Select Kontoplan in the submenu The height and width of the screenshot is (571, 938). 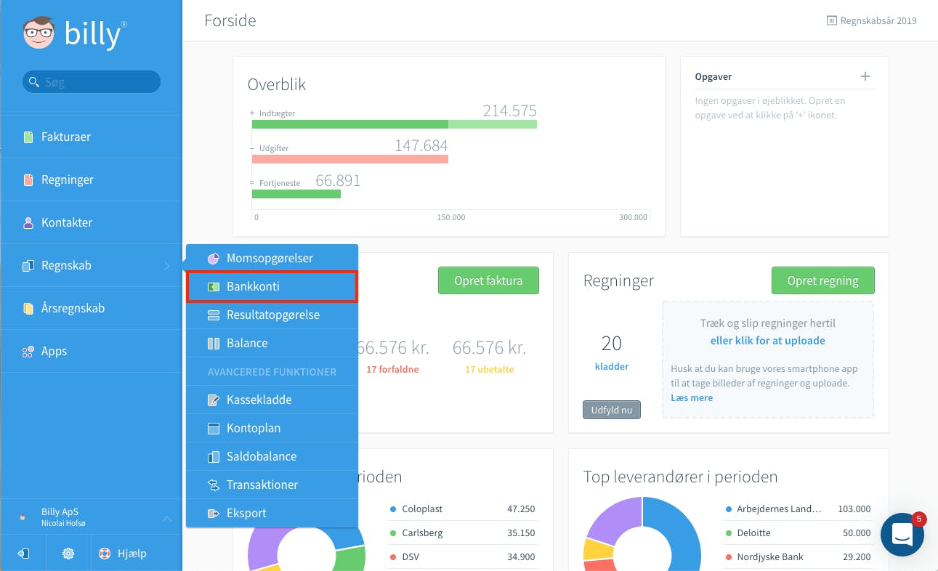click(272, 428)
